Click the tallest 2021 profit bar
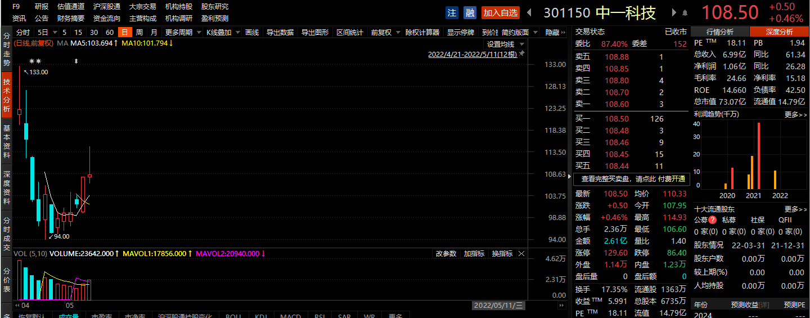810x318 pixels. (x=759, y=156)
